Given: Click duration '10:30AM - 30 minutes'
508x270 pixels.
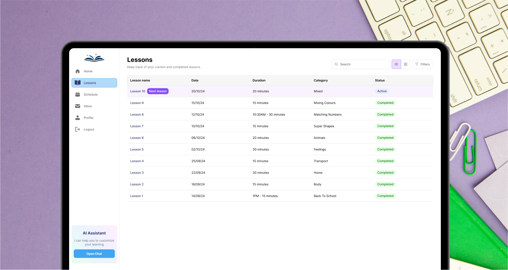Looking at the screenshot, I should tap(269, 115).
